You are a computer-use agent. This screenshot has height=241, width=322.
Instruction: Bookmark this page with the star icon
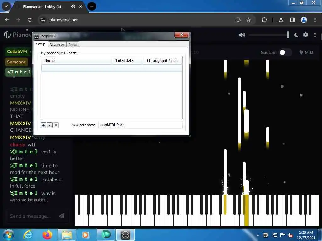248,20
